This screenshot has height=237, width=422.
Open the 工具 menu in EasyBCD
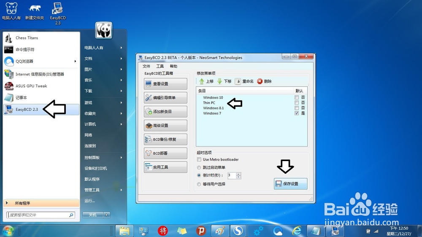160,66
